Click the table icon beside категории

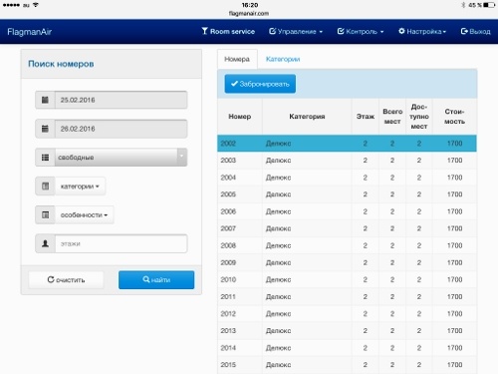point(45,187)
